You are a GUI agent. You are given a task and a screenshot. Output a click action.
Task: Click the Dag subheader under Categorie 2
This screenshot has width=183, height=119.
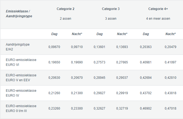(54, 34)
